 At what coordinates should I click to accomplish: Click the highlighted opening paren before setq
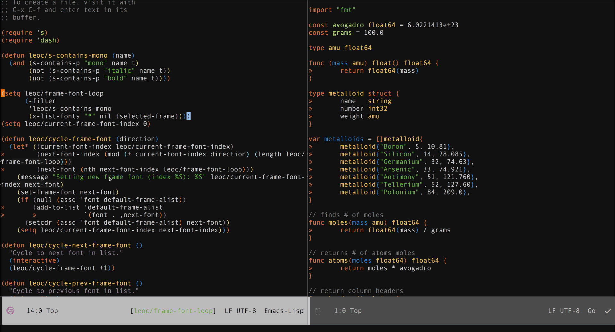point(3,93)
